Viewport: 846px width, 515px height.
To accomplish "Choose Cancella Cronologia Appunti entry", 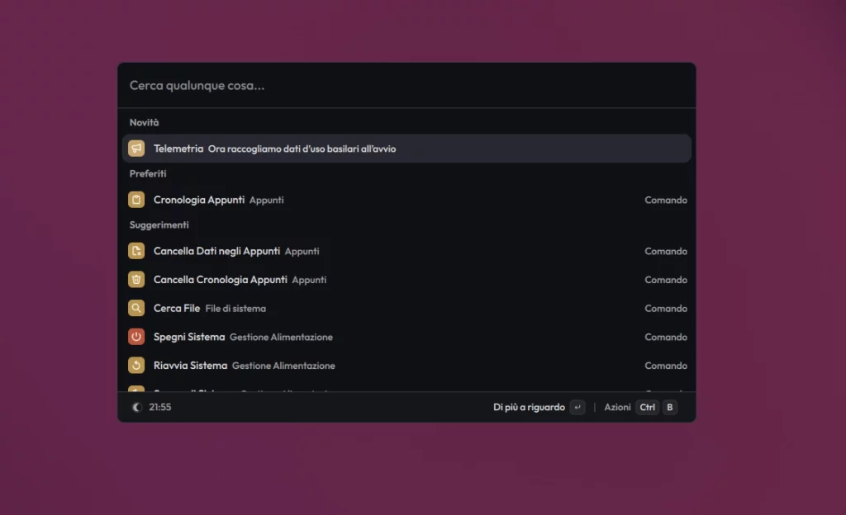I will coord(406,279).
